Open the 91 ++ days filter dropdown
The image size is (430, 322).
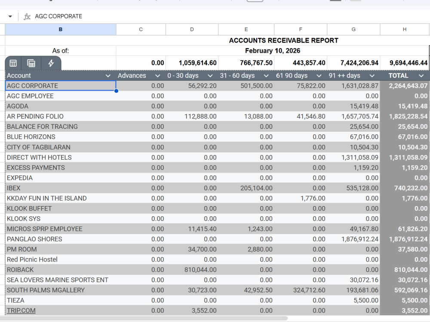click(x=372, y=76)
